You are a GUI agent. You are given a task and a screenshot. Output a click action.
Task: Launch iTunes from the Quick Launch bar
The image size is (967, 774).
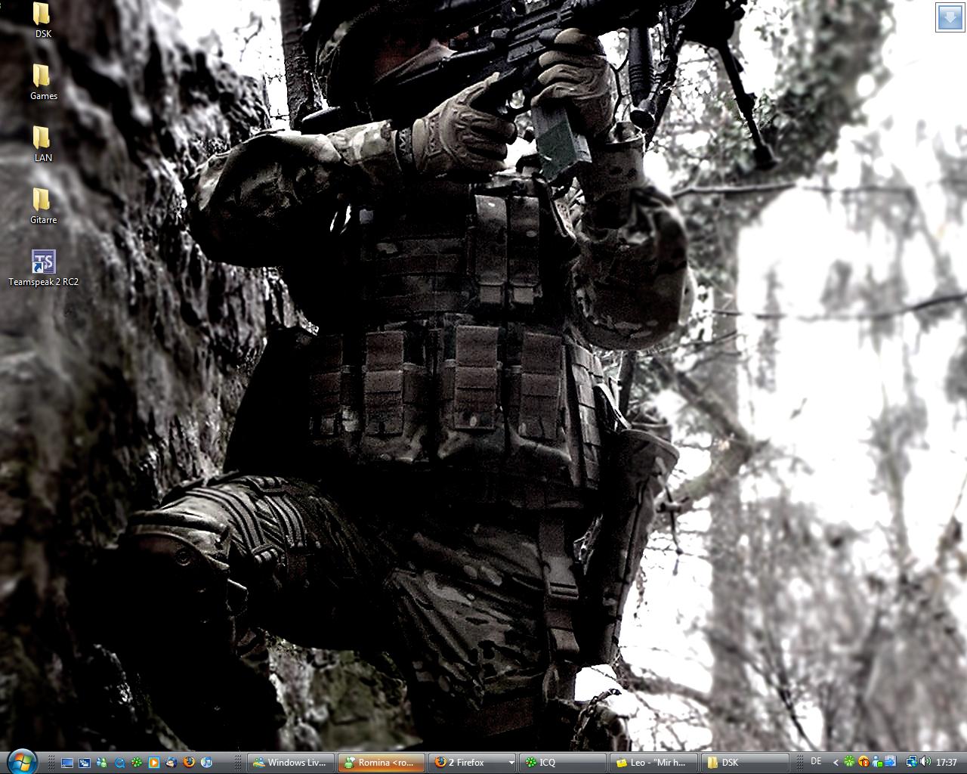pos(206,763)
